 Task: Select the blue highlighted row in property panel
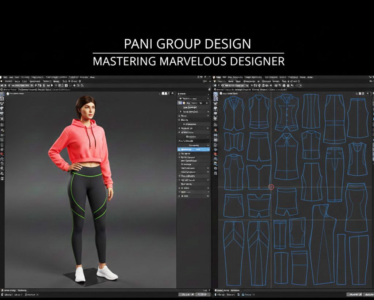[194, 149]
